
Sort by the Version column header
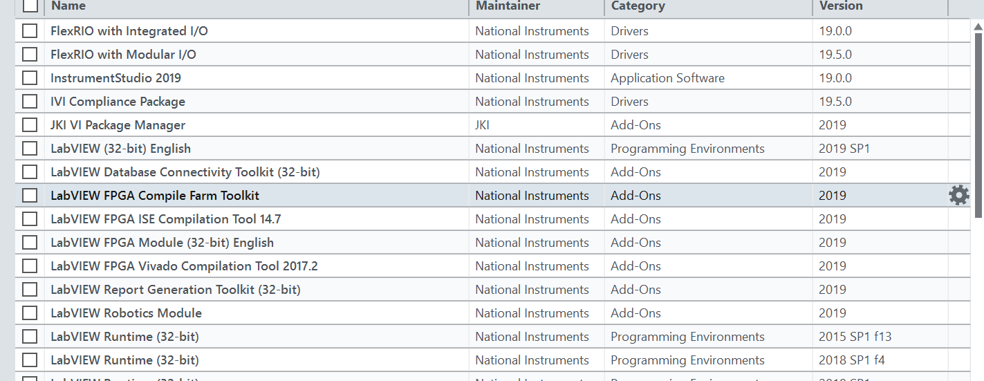click(x=841, y=6)
